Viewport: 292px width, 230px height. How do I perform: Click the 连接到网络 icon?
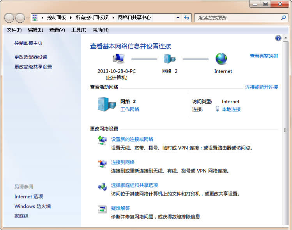point(102,164)
